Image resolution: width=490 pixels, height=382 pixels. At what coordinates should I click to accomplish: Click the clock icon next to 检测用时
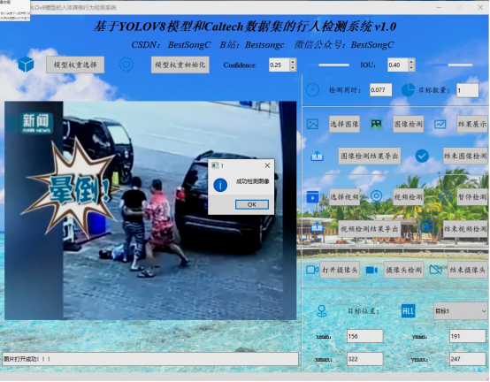(312, 90)
